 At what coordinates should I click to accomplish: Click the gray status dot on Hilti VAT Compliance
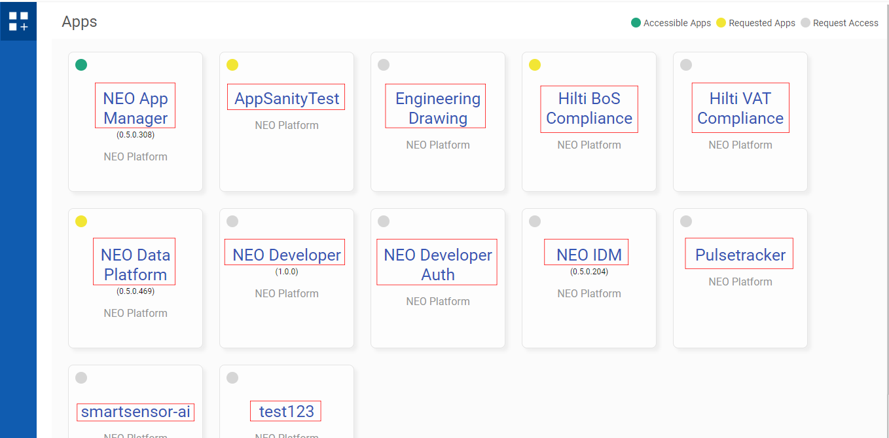tap(686, 65)
